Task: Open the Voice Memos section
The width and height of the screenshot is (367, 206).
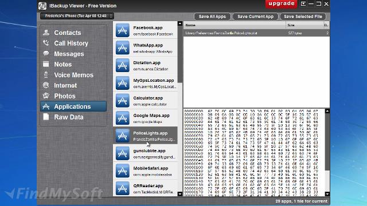Action: point(73,75)
